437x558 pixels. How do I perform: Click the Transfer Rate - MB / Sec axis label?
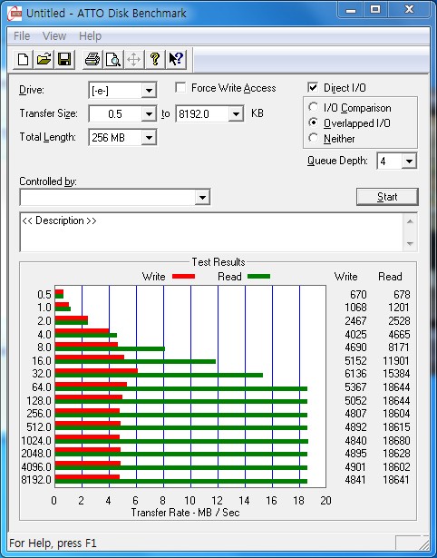185,513
